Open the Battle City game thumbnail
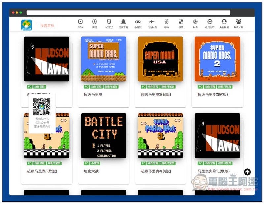Viewport: 264px width, 204px height. (x=104, y=136)
